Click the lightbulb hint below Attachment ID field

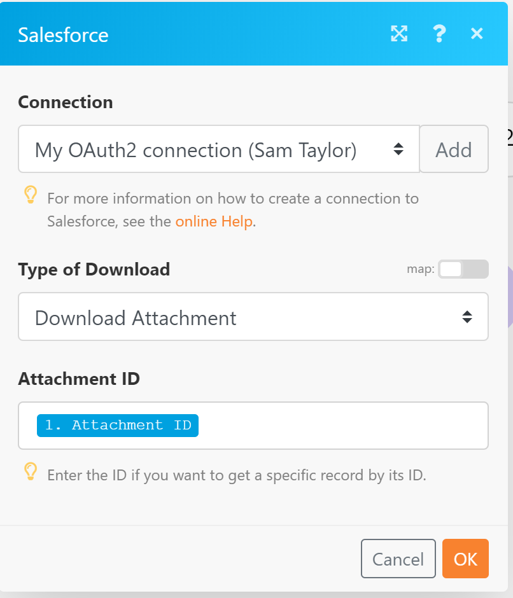(30, 471)
